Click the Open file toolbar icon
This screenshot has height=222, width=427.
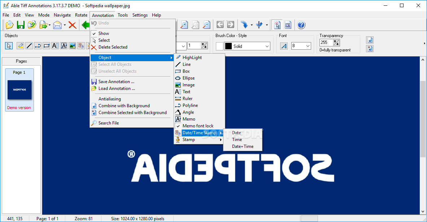(9, 25)
